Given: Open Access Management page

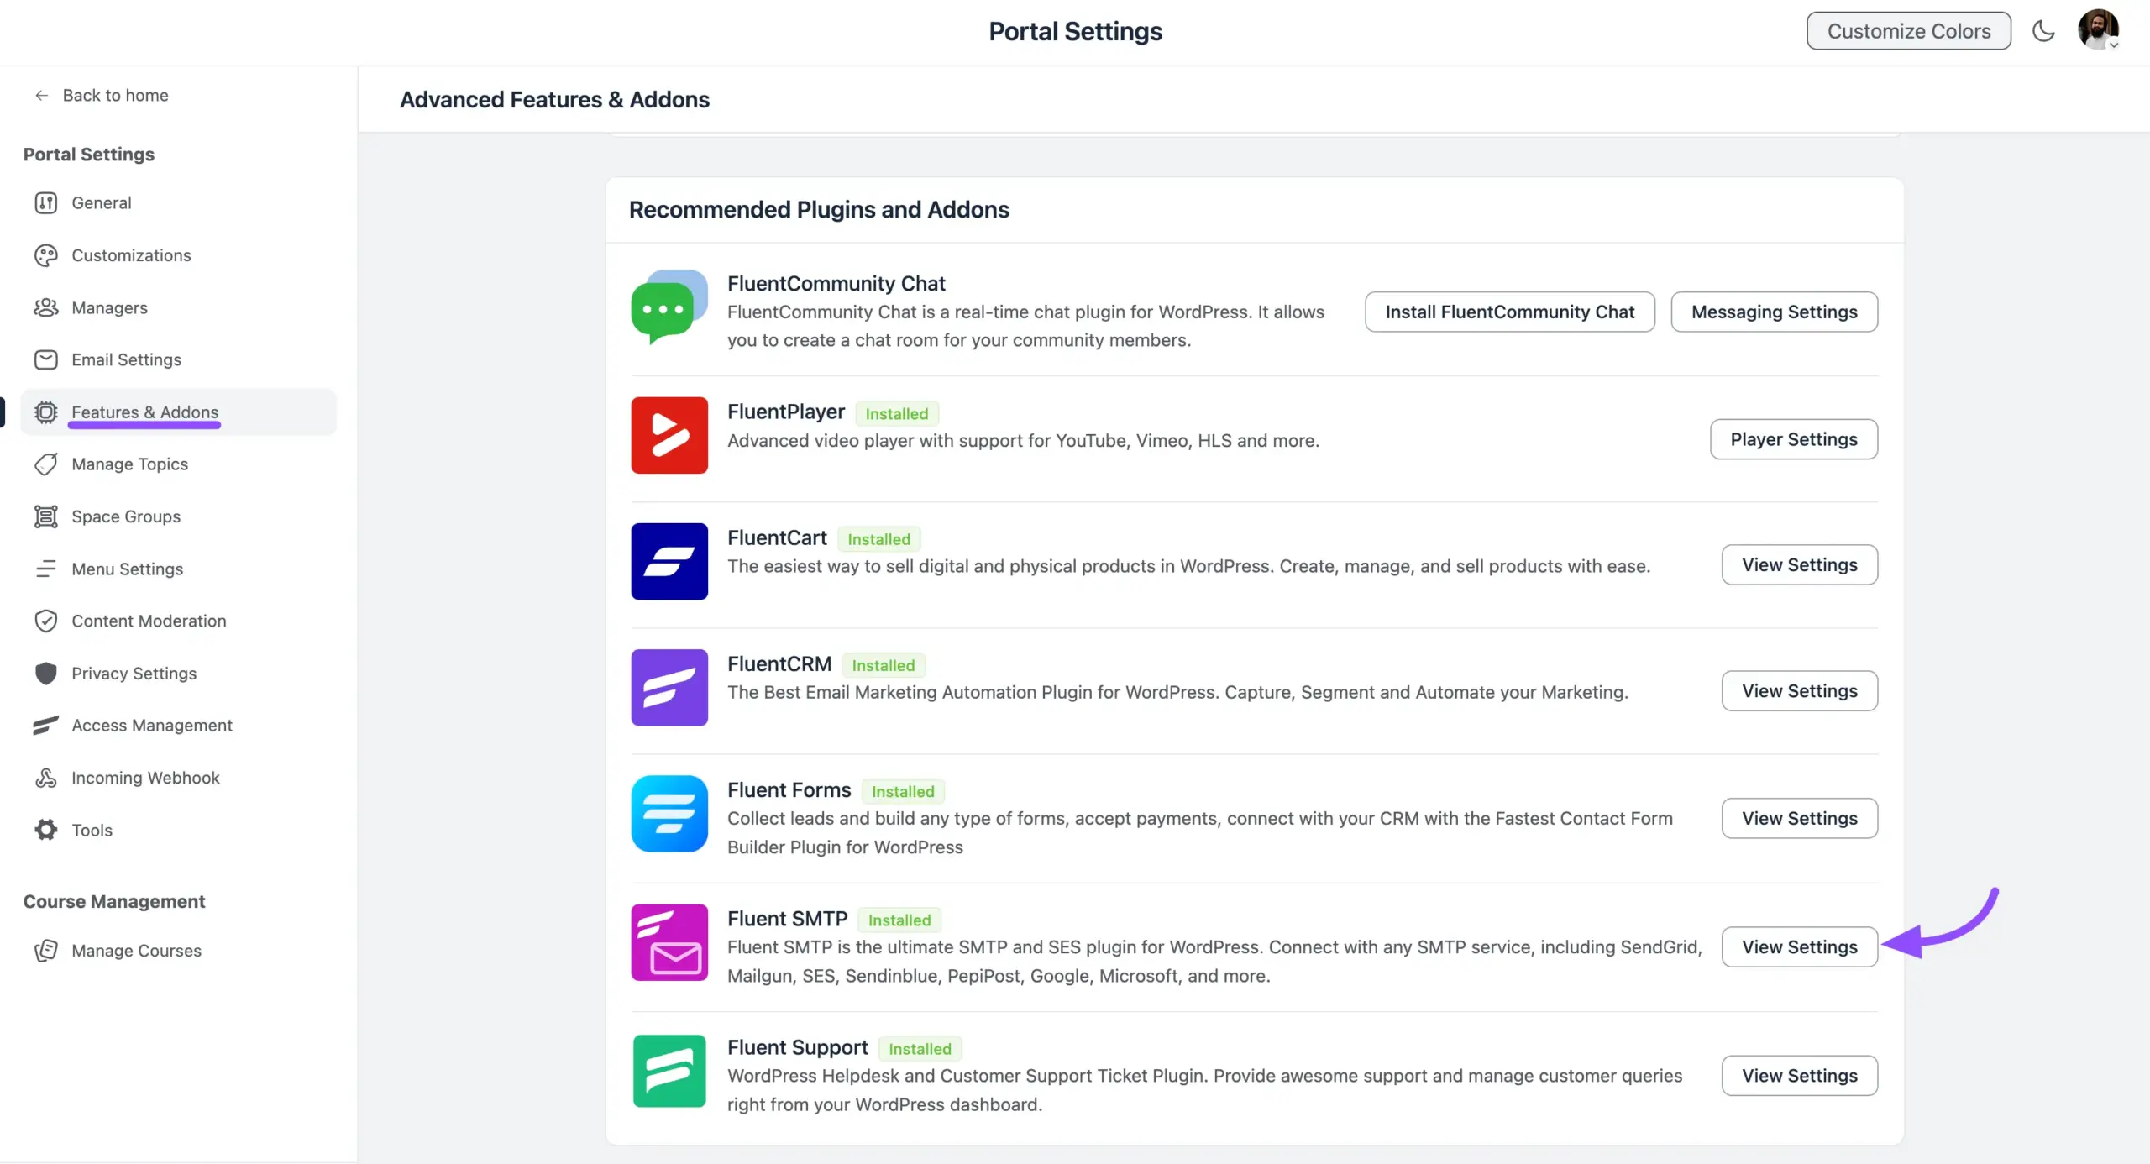Looking at the screenshot, I should pyautogui.click(x=178, y=726).
